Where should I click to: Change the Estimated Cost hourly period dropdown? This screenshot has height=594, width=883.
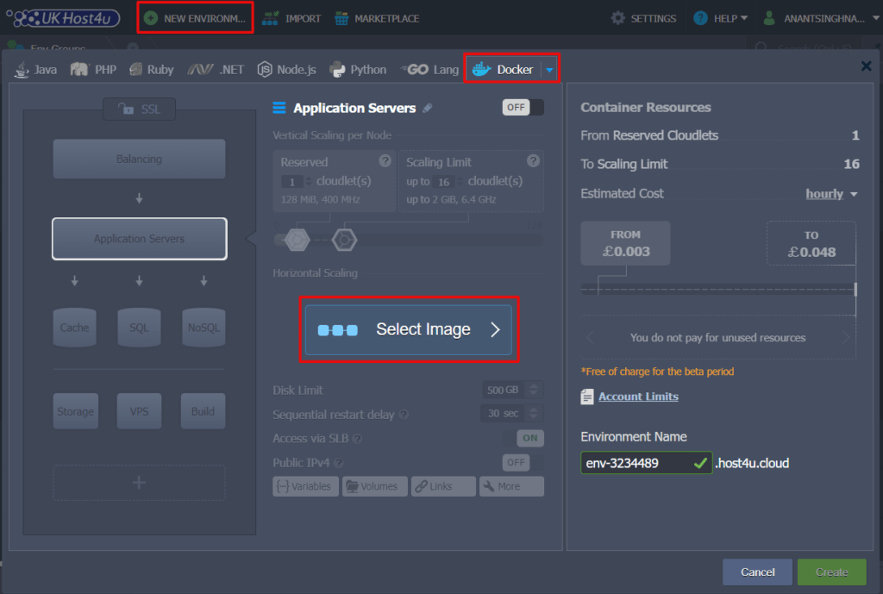click(831, 194)
